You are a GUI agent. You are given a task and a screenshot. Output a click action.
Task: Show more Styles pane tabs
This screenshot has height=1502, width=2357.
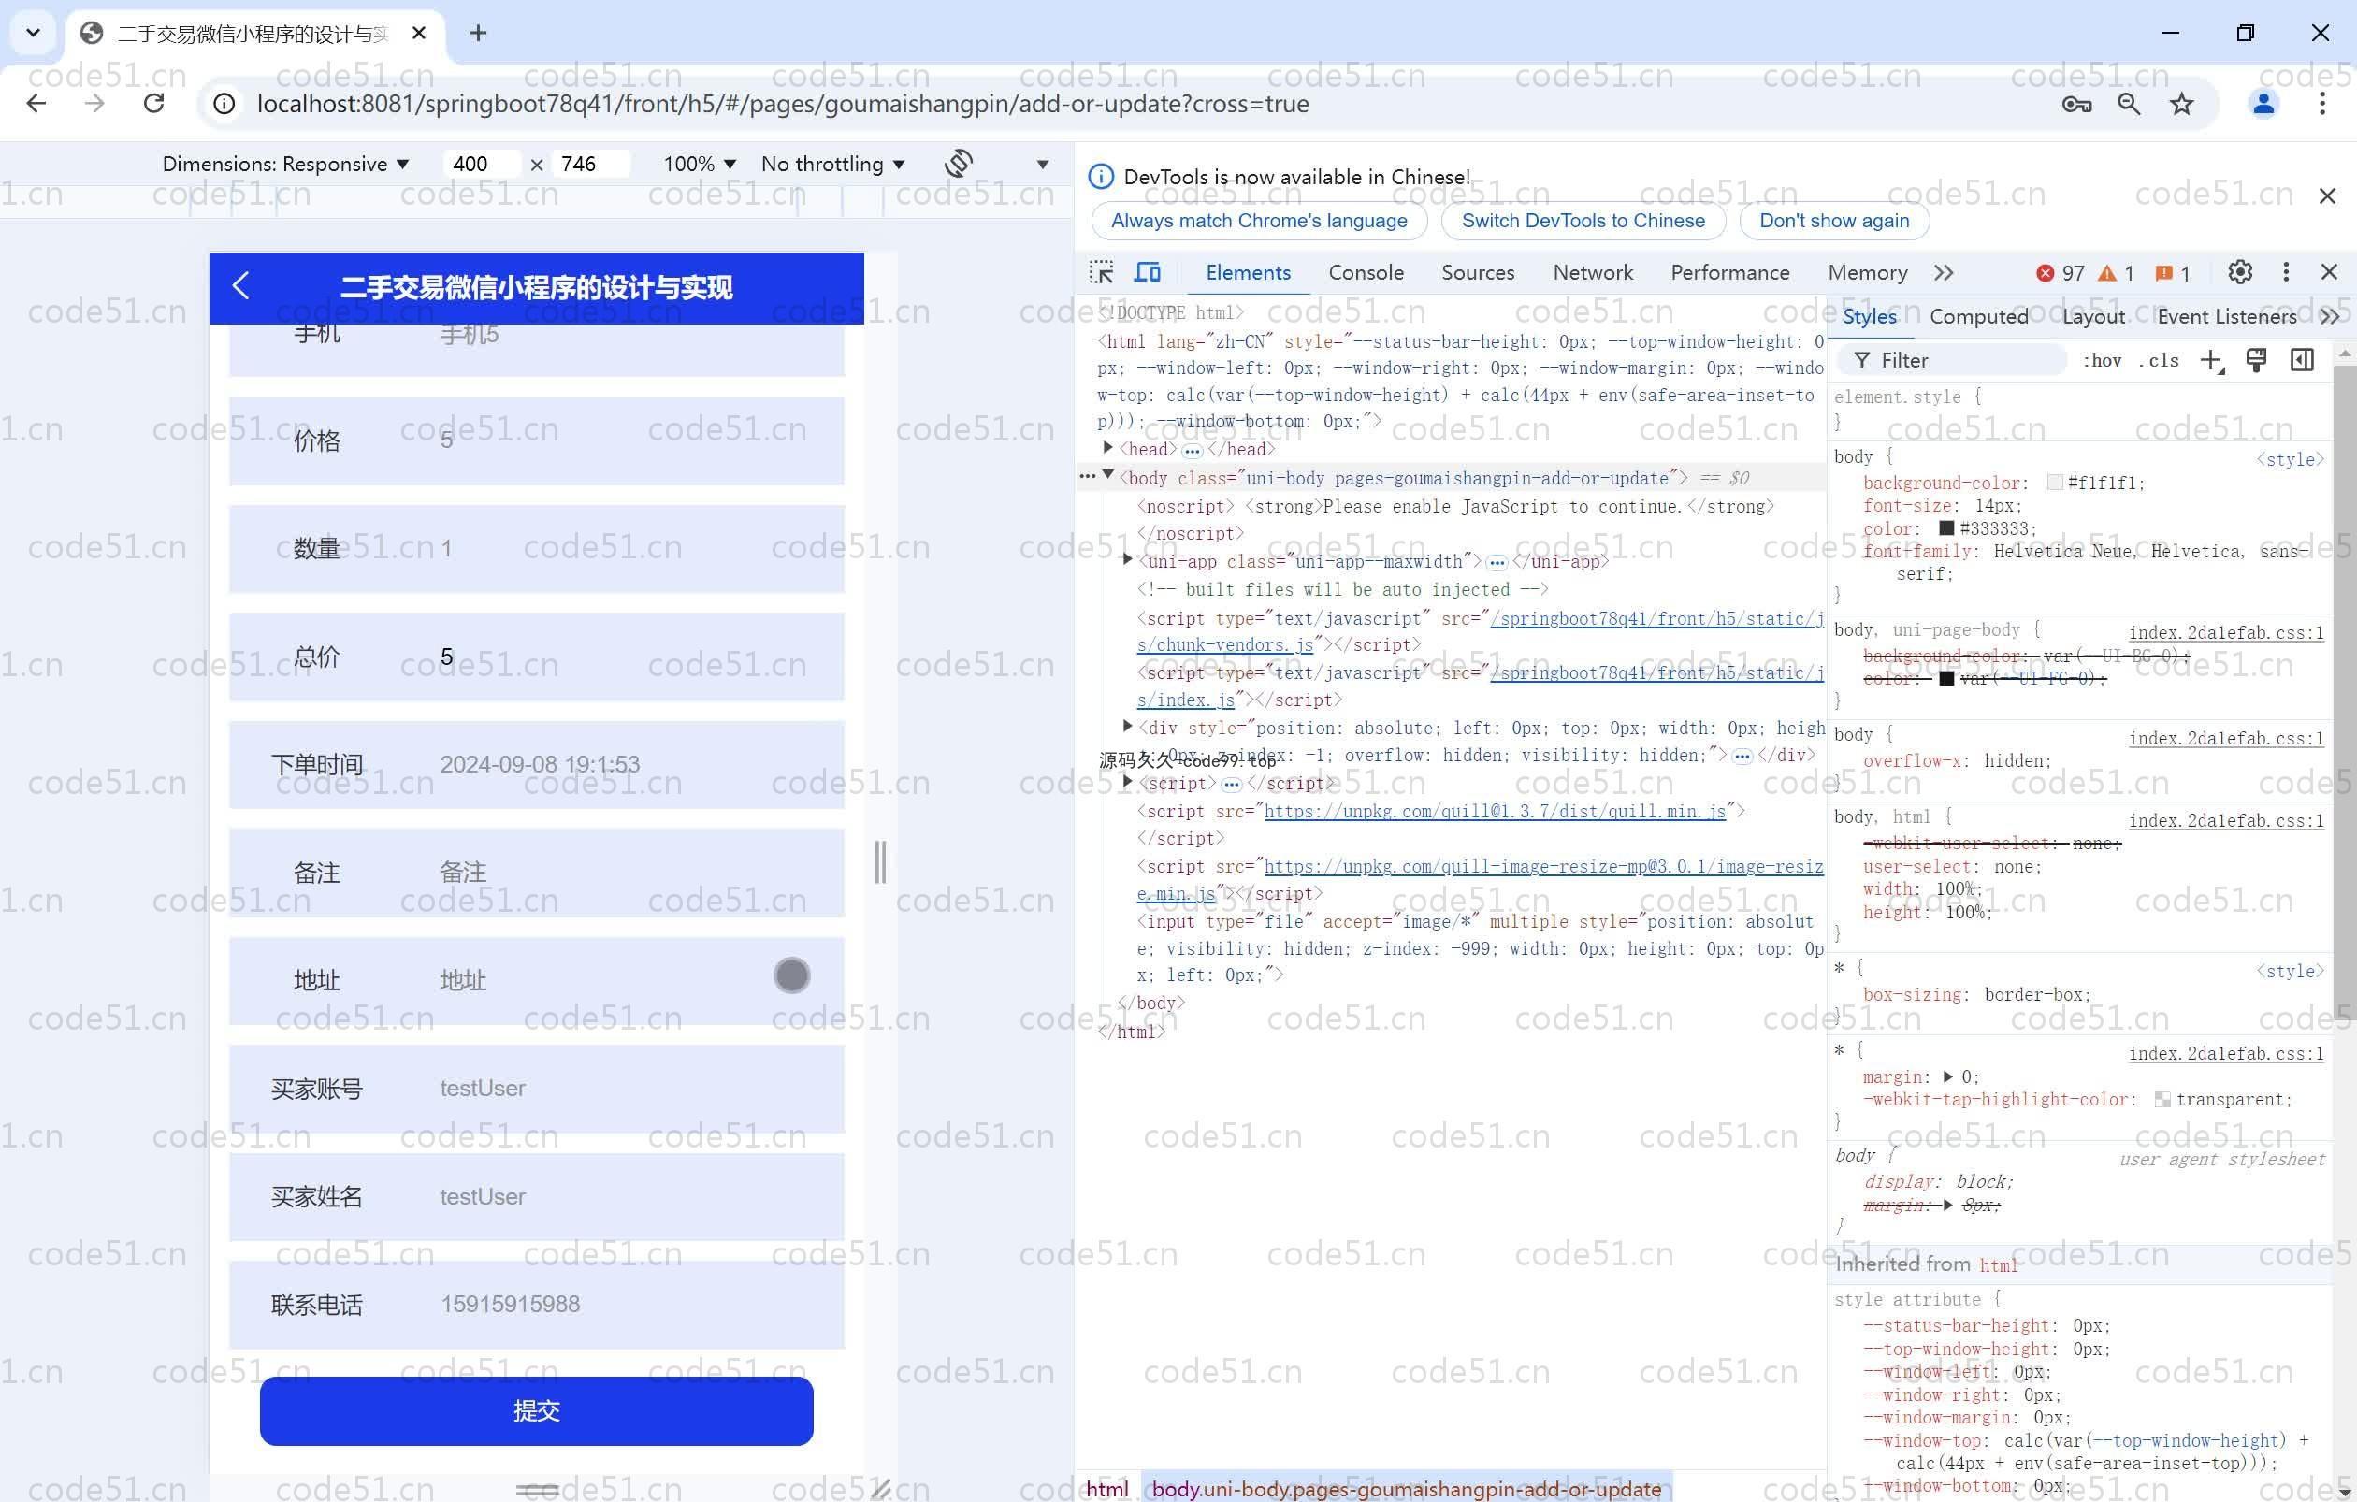[2330, 317]
